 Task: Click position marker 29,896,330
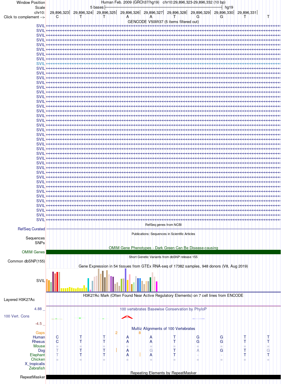pos(224,12)
